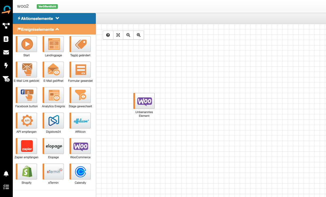This screenshot has height=197, width=326.
Task: Select the Facebook button element
Action: (x=27, y=95)
